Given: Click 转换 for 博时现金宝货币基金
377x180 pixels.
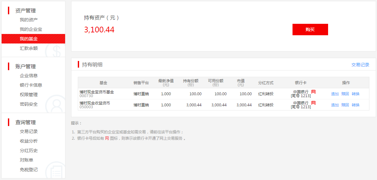Looking at the screenshot, I should (x=355, y=94).
